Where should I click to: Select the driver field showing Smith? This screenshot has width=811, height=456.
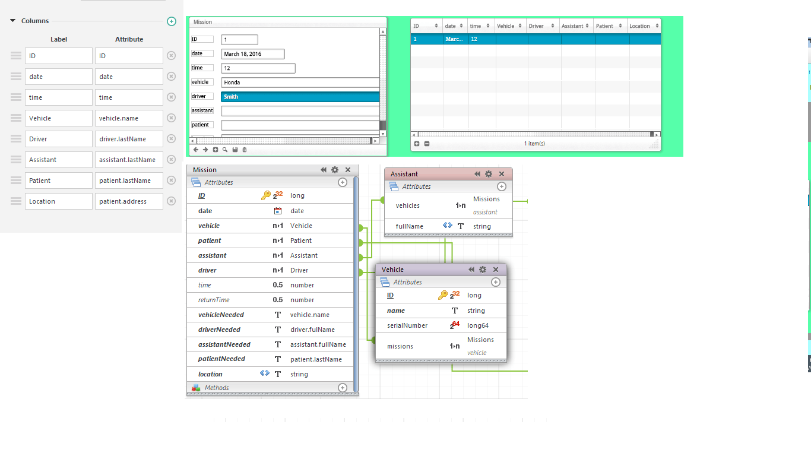pos(300,97)
